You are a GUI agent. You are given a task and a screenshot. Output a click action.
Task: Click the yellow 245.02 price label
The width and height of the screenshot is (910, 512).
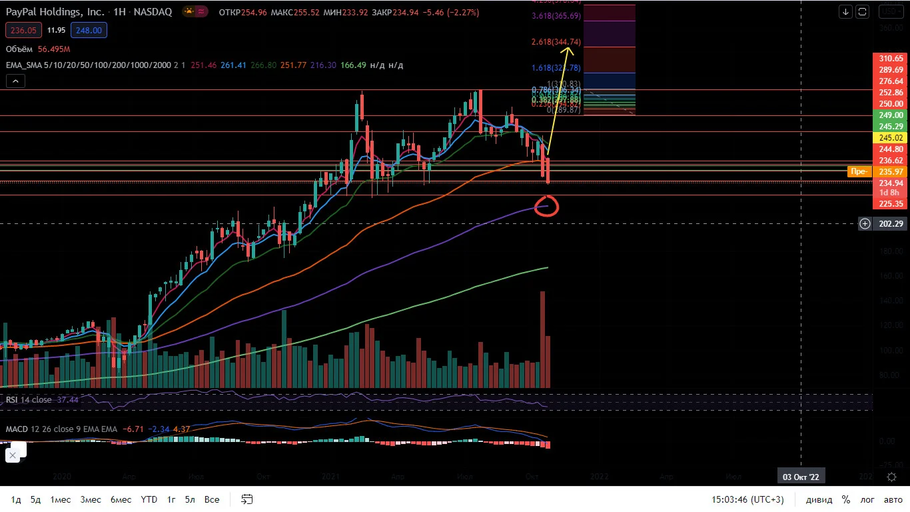pyautogui.click(x=891, y=138)
